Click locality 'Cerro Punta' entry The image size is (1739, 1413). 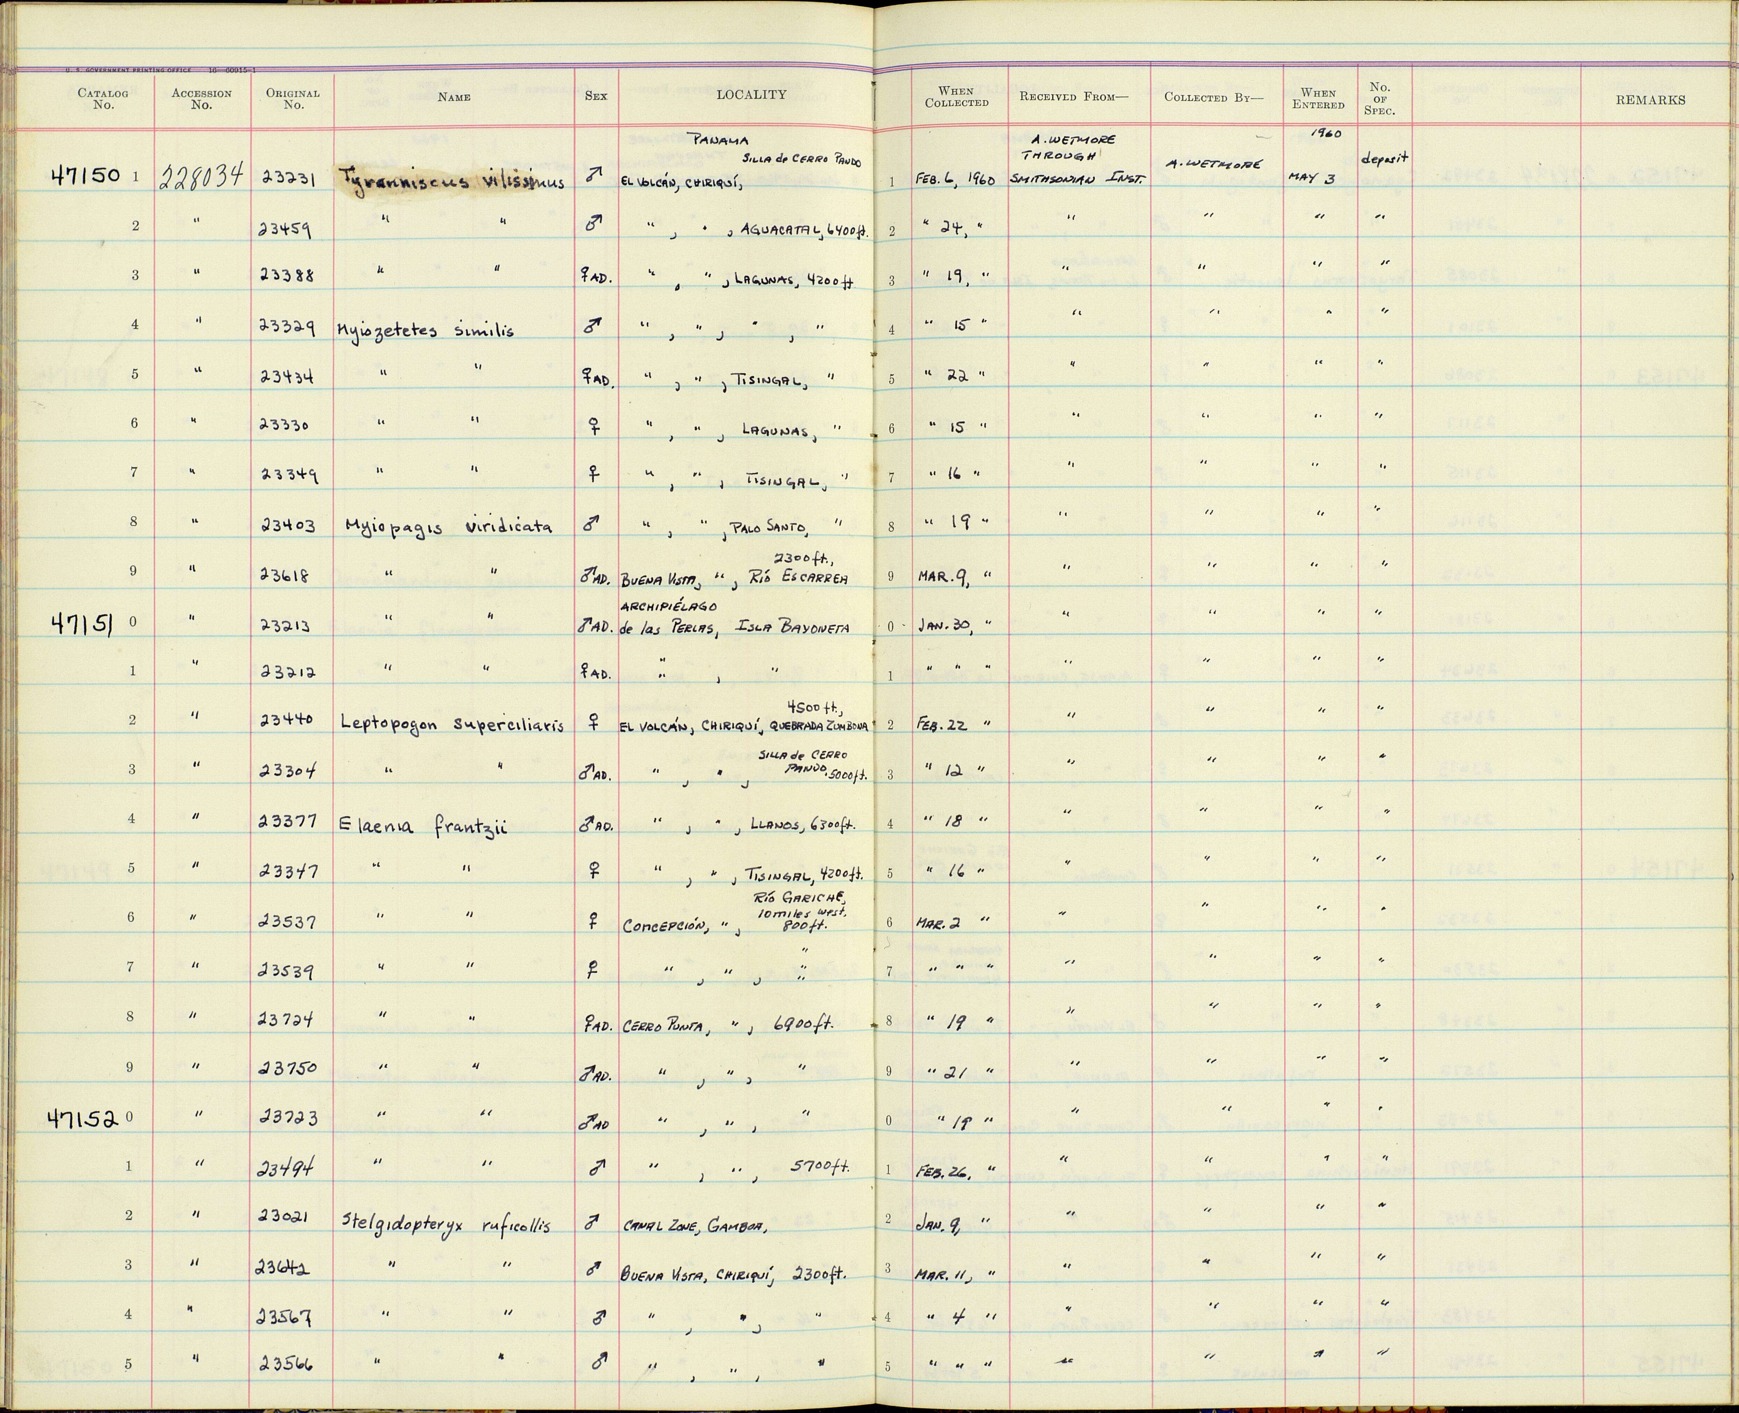[666, 1026]
